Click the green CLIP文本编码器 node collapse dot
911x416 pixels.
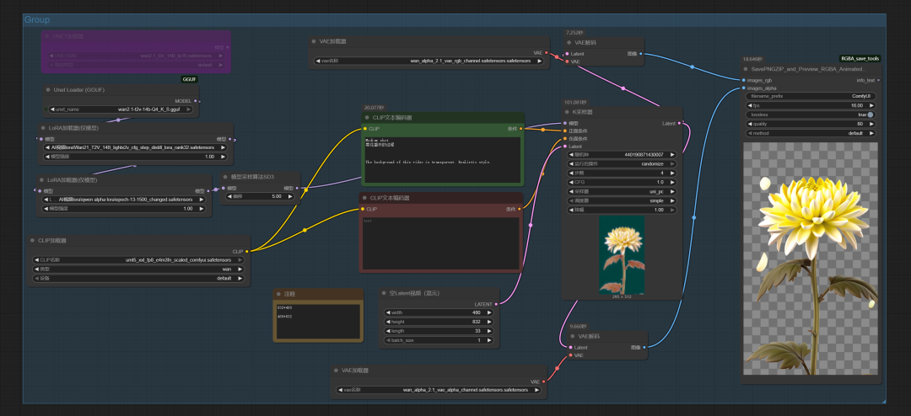coord(368,118)
